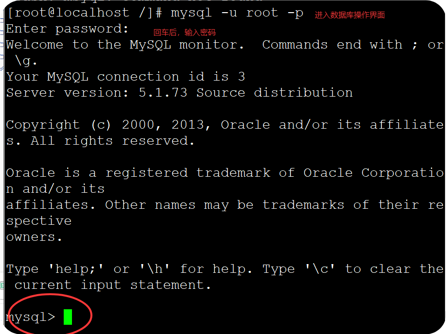Click the 'owners.' line
Viewport: 446px width, 334px height.
coord(34,237)
